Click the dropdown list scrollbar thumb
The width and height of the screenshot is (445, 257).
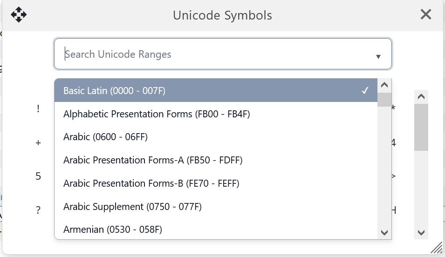coord(384,99)
